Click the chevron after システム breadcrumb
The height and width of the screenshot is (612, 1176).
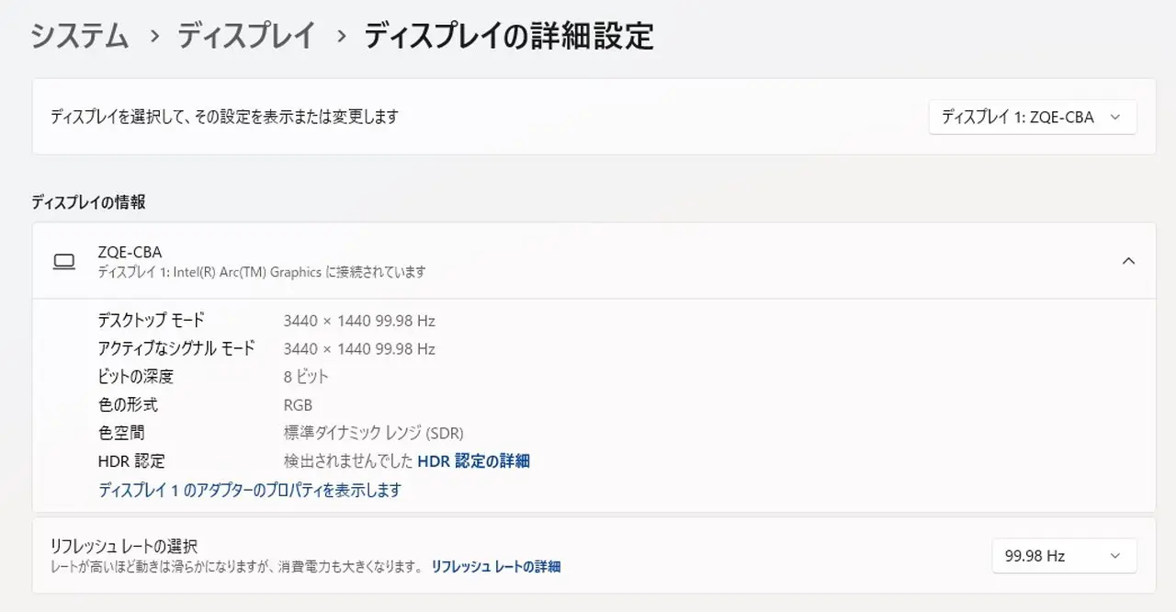click(x=155, y=37)
